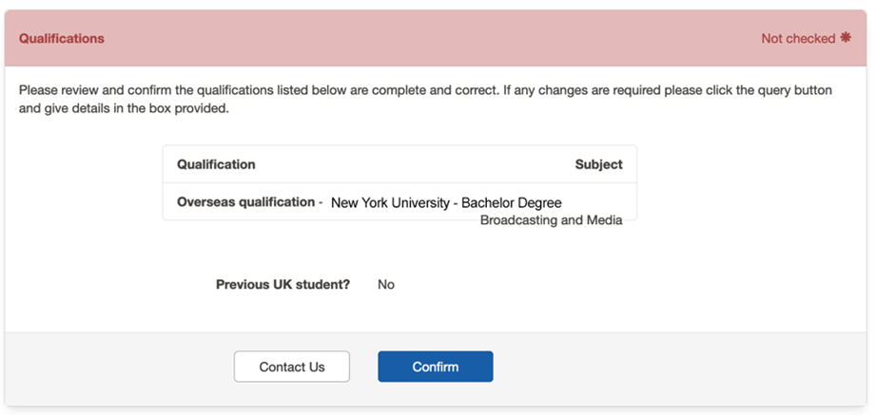The image size is (876, 415).
Task: Click the blue Confirm button
Action: click(435, 367)
